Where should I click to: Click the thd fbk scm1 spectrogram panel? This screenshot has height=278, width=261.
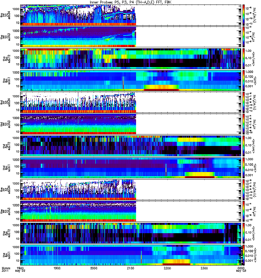pyautogui.click(x=131, y=168)
